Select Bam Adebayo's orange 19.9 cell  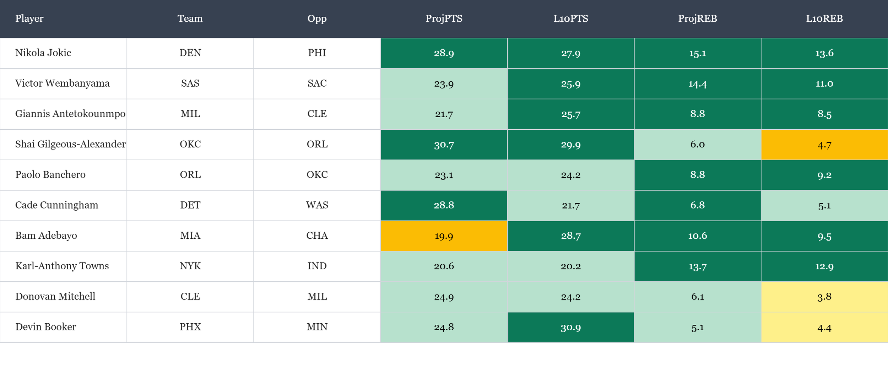tap(444, 236)
